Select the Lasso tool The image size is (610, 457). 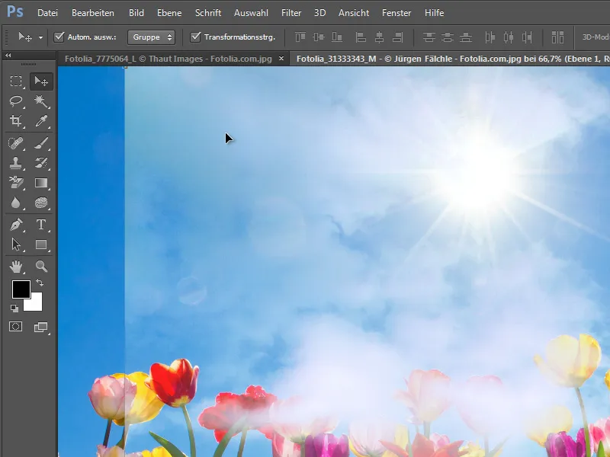(16, 101)
